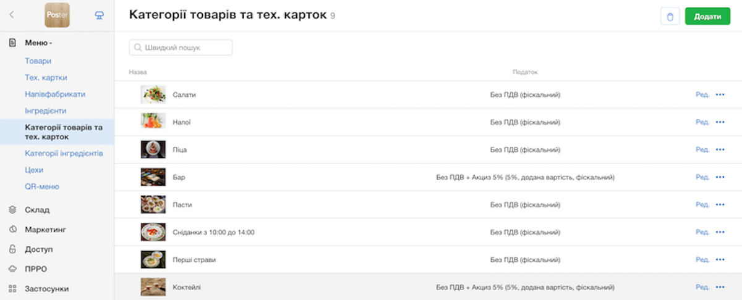Click the Ред. link for Піца
This screenshot has height=300, width=742.
point(702,149)
